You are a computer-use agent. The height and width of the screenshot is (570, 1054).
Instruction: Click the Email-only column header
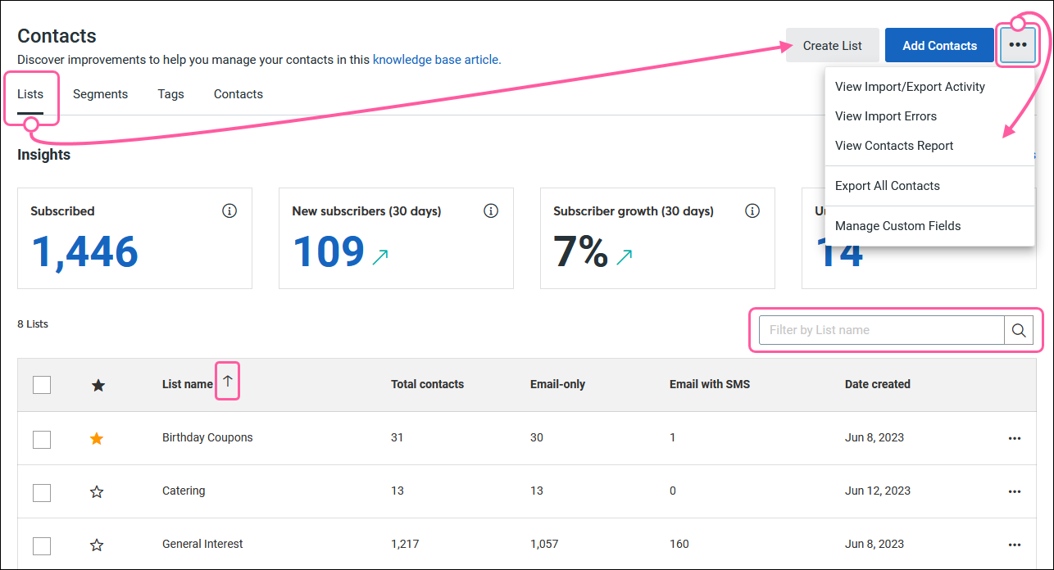point(557,384)
